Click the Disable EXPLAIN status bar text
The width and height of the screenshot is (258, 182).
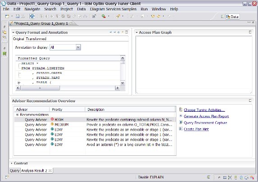click(x=151, y=177)
